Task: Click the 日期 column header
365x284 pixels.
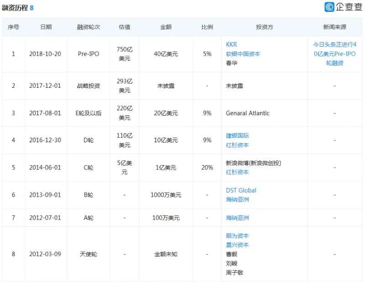Action: pos(46,27)
